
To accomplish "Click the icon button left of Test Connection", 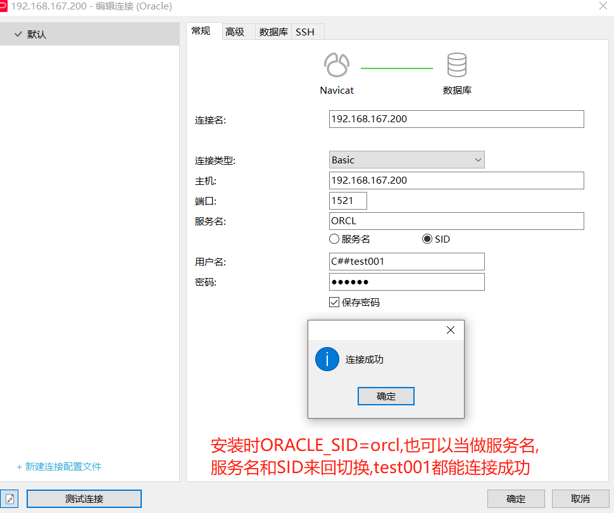I will 9,499.
